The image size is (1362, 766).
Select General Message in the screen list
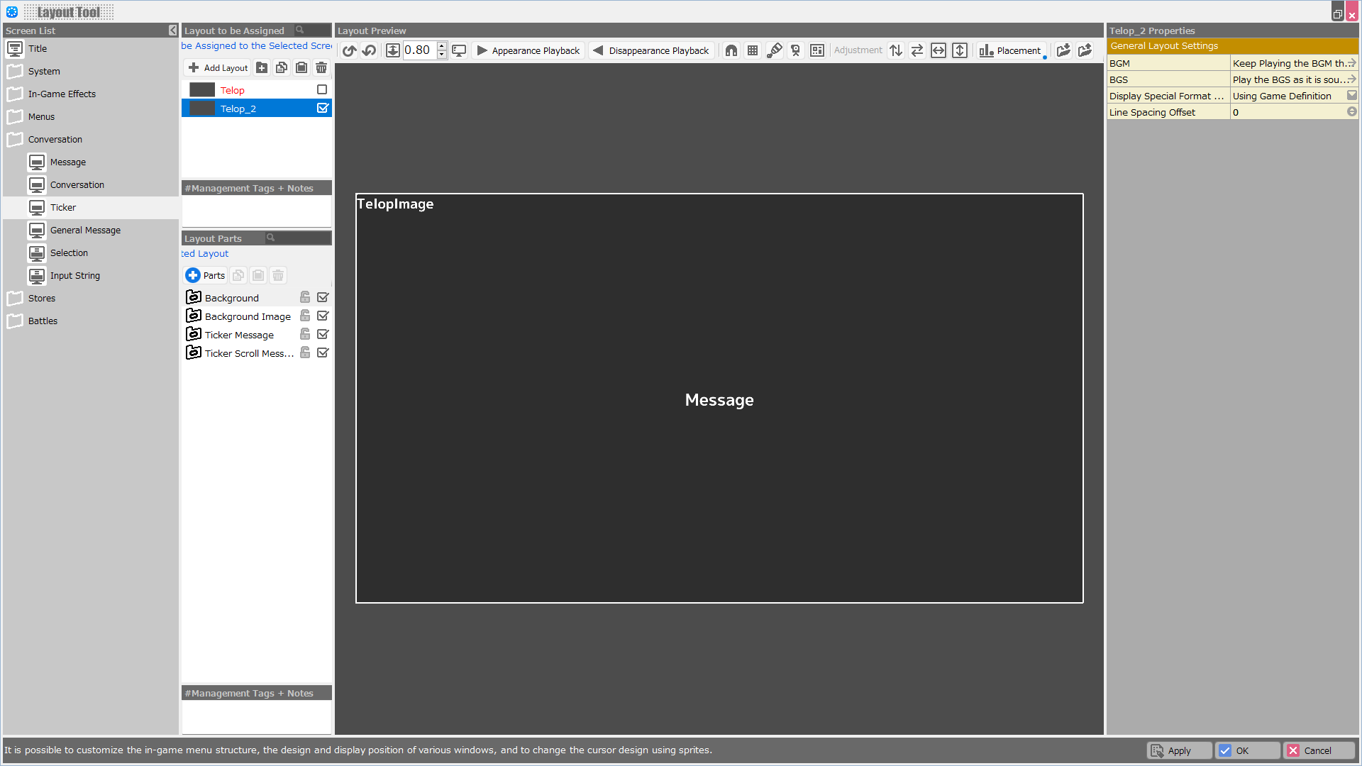[x=85, y=230]
